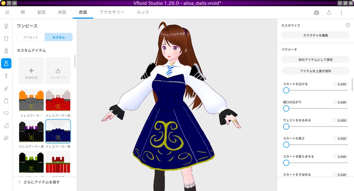354x191 pixels.
Task: Open the 衣装 tab
Action: [x=83, y=12]
